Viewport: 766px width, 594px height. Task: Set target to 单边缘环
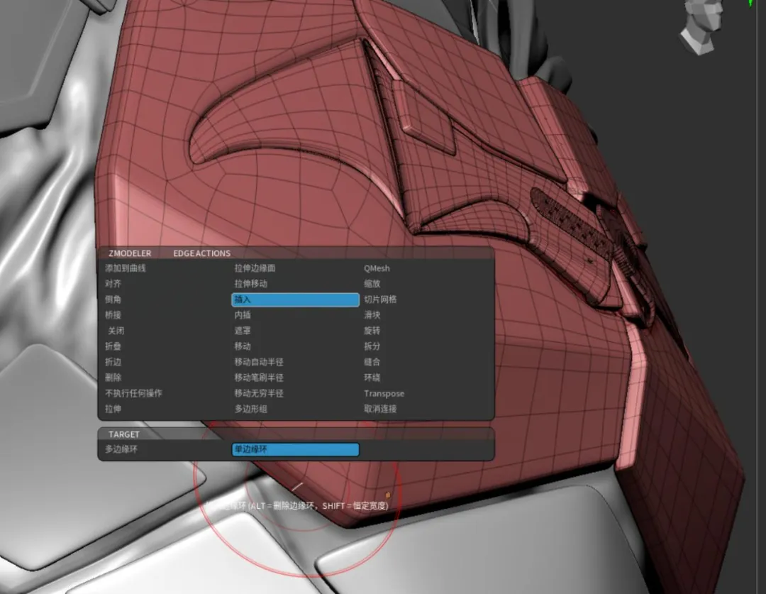coord(295,449)
